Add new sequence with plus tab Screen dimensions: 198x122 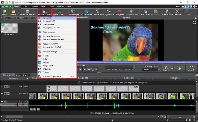[29, 75]
